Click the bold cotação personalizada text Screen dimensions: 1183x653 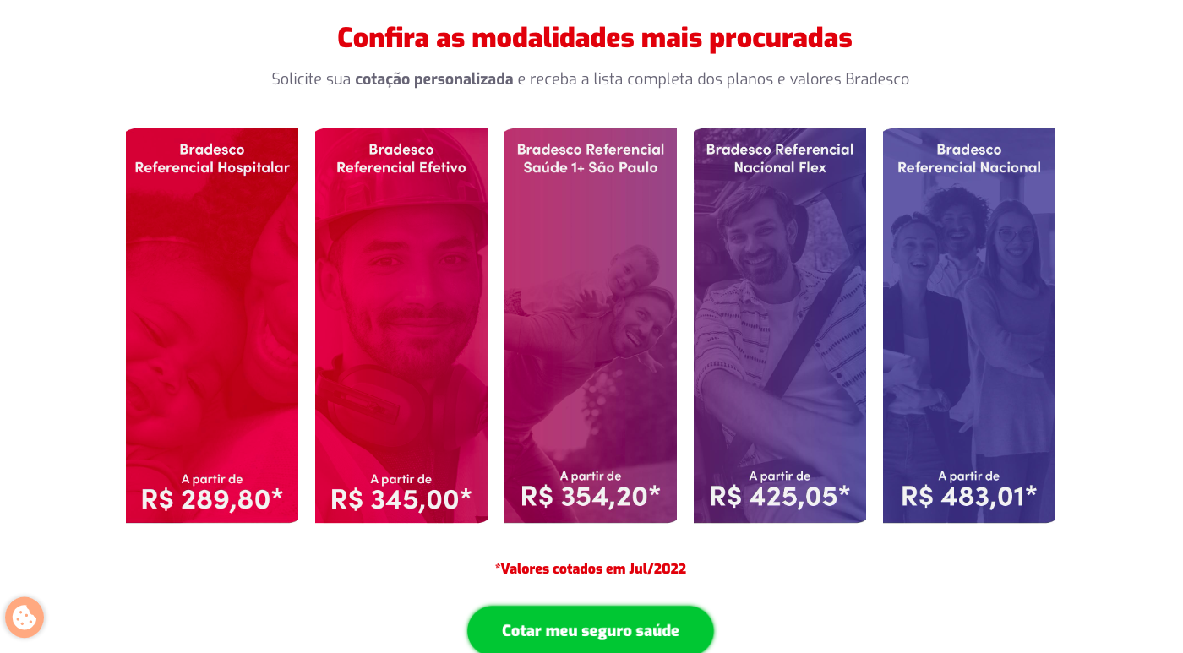click(x=433, y=79)
